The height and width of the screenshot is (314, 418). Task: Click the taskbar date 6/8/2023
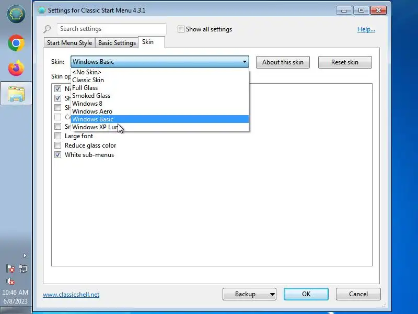[x=15, y=301]
